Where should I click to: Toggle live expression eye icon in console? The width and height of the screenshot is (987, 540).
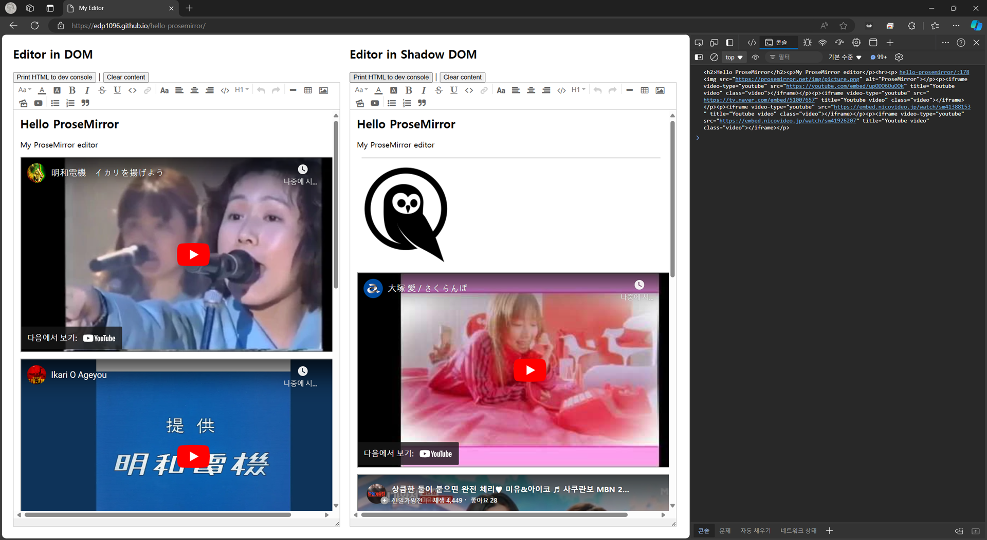pyautogui.click(x=755, y=58)
